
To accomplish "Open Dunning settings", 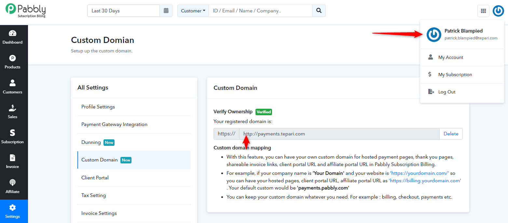I will pos(134,142).
